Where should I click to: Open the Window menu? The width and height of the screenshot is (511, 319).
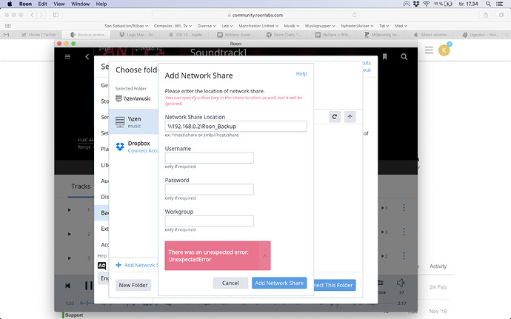click(x=80, y=4)
